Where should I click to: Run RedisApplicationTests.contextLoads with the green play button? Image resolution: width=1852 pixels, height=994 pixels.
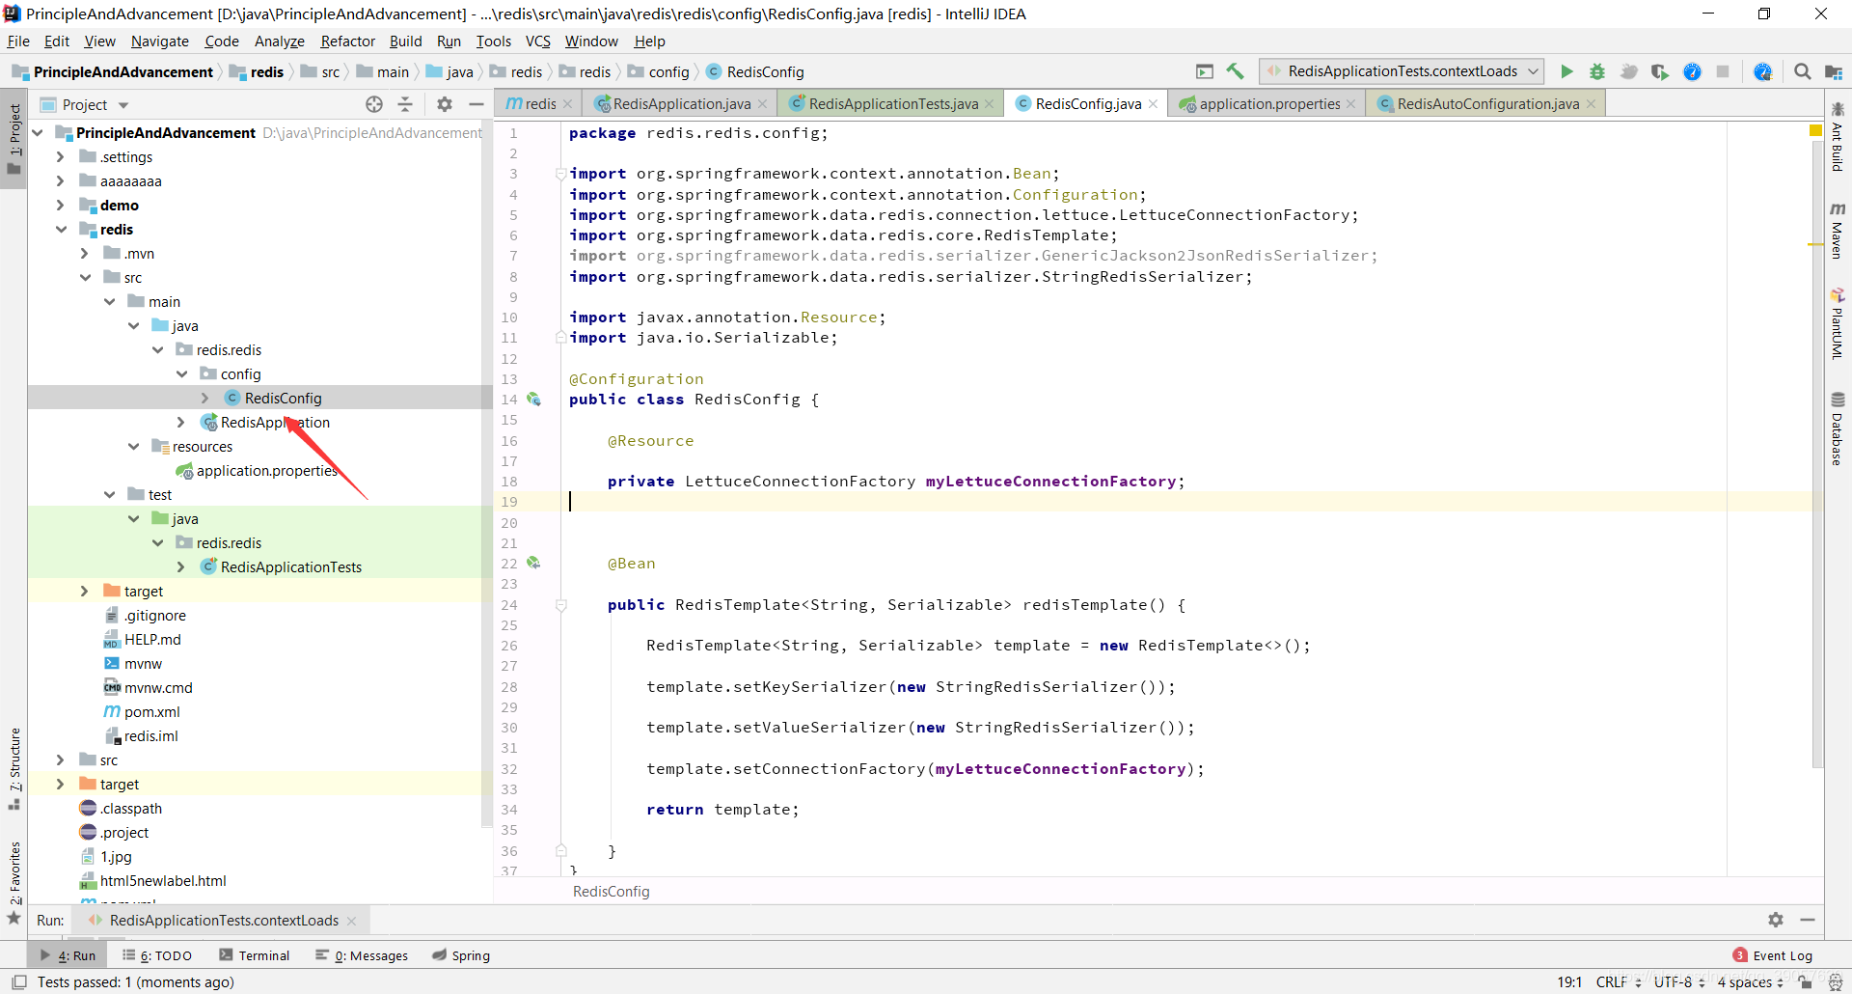click(1566, 71)
